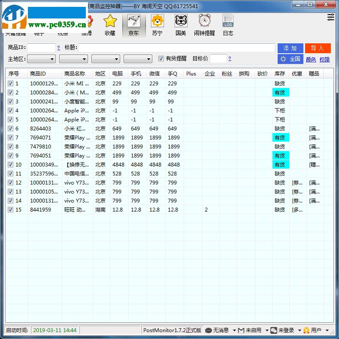The width and height of the screenshot is (339, 339).
Task: Select product ID 8264403
Action: tap(41, 129)
